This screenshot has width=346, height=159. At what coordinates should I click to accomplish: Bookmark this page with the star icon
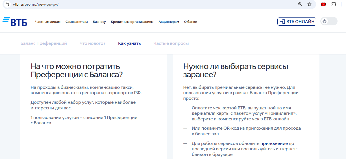[309, 4]
